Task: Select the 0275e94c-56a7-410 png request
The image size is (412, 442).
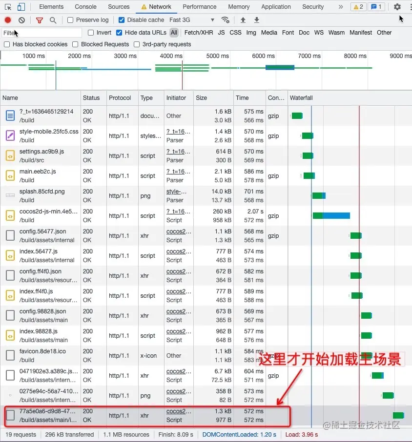Action: click(x=206, y=396)
